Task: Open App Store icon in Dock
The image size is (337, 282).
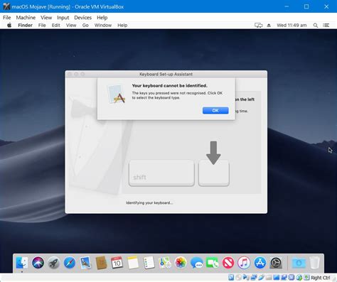Action: click(260, 263)
